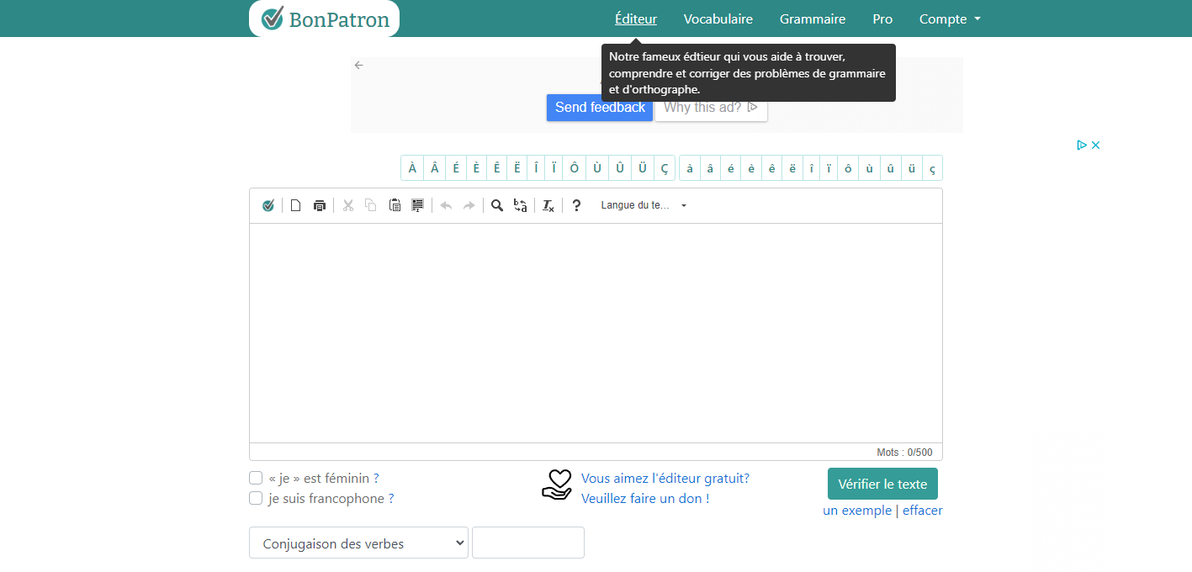Close the ad with the X toggle
Viewport: 1192px width, 572px height.
tap(1095, 145)
